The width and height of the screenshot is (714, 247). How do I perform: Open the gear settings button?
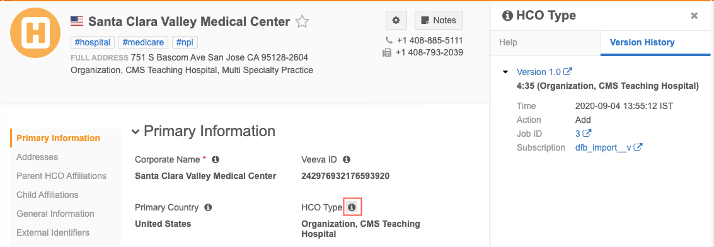coord(396,20)
